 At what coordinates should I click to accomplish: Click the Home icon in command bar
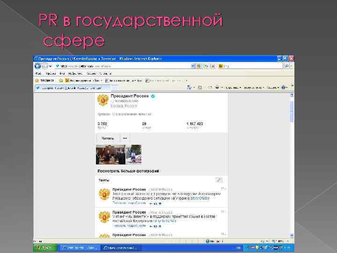coord(189,87)
